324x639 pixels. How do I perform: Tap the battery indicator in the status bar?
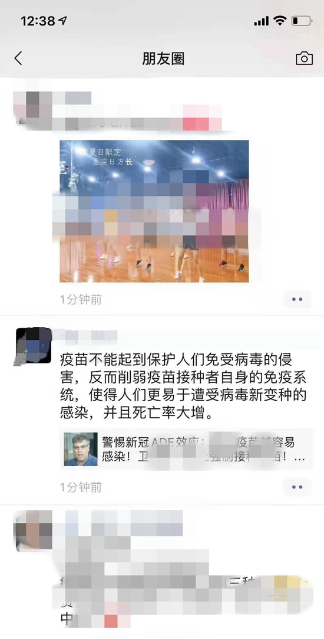302,21
